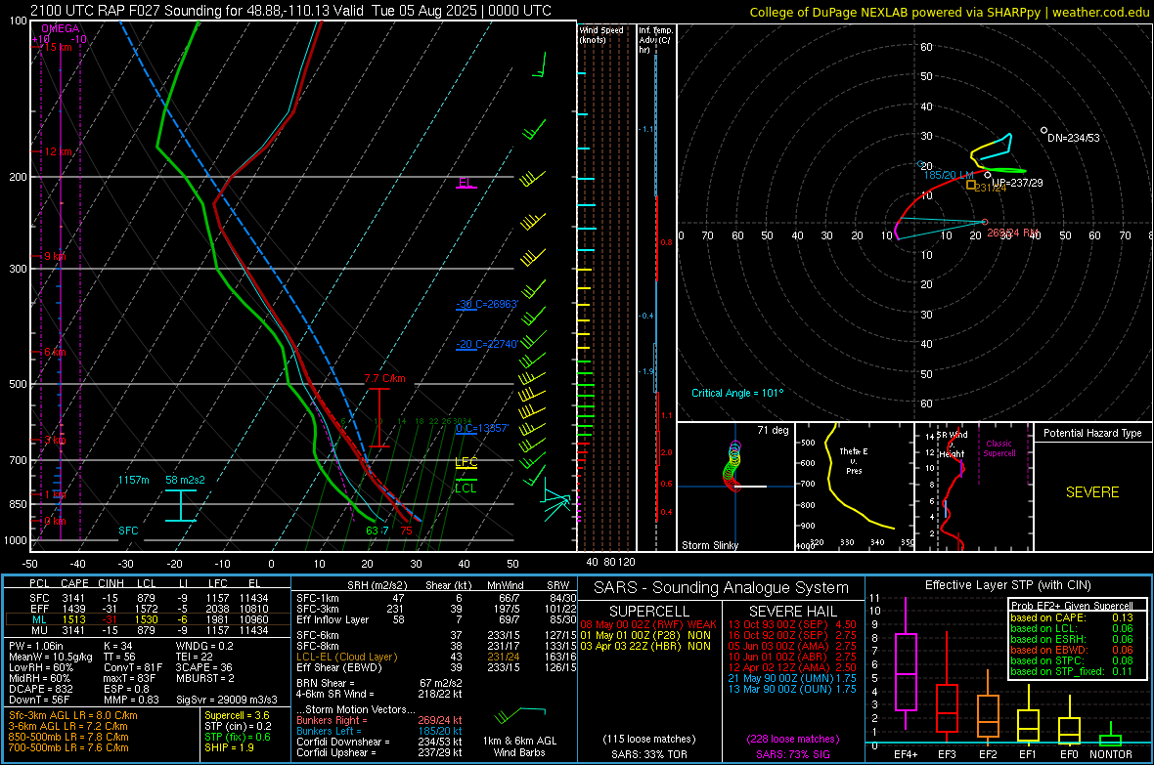The image size is (1154, 765).
Task: Click the 08 May 00 02Z (RWF) WEAK analog
Action: click(647, 624)
